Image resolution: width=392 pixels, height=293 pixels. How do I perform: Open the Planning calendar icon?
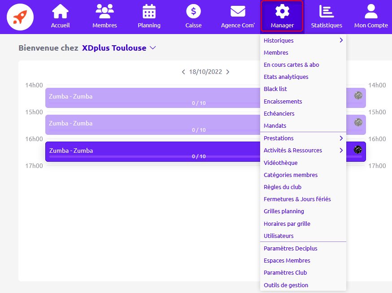pos(149,12)
